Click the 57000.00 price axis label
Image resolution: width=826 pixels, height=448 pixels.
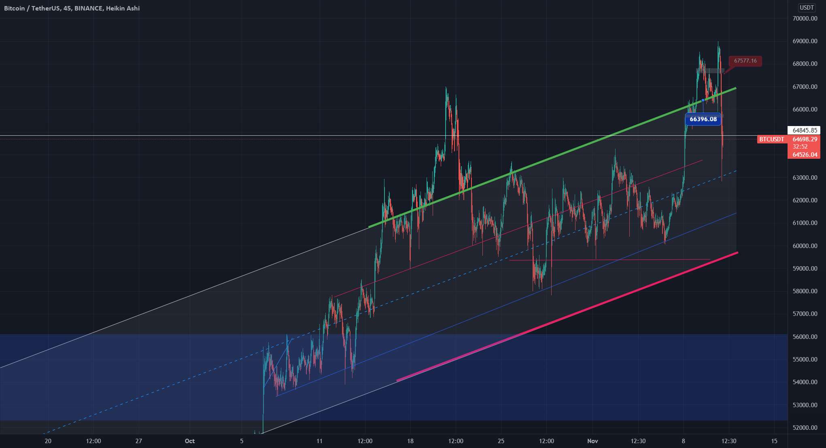[x=805, y=314]
